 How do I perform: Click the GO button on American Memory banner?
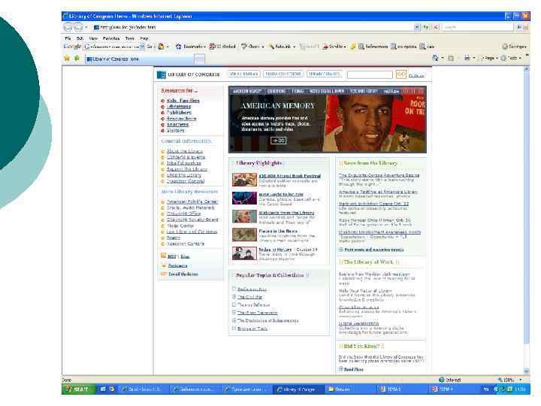click(x=279, y=141)
